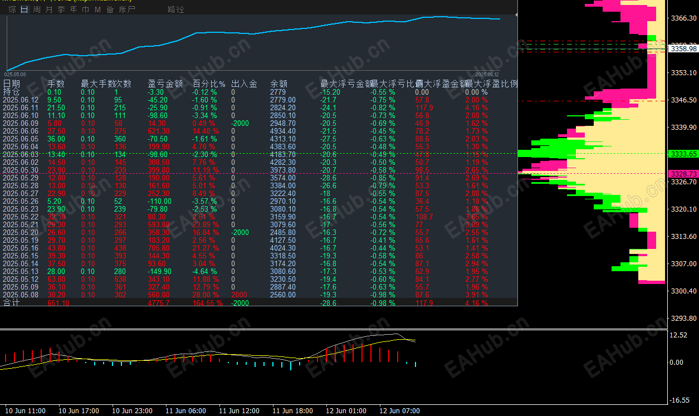699x416 pixels.
Task: Click profit value 705.80
Action: point(159,248)
